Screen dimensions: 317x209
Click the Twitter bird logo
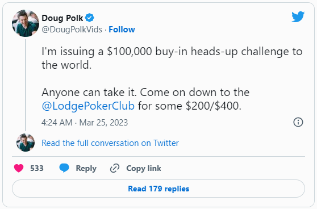[298, 16]
